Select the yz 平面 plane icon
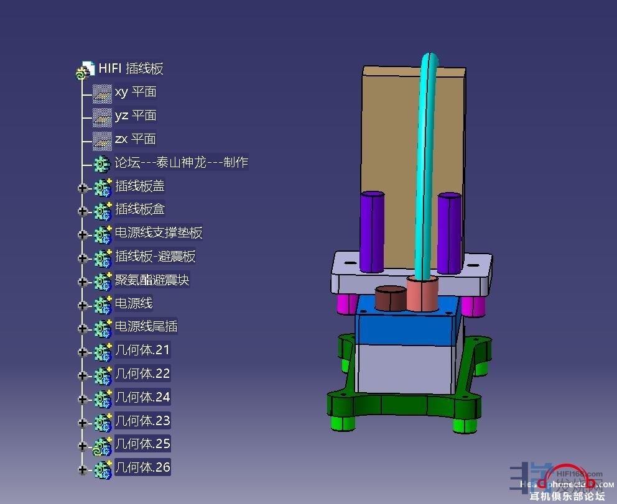The height and width of the screenshot is (504, 617). pyautogui.click(x=102, y=116)
